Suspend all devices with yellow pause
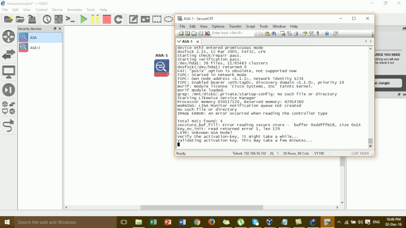Viewport: 406px width, 228px height. [95, 19]
